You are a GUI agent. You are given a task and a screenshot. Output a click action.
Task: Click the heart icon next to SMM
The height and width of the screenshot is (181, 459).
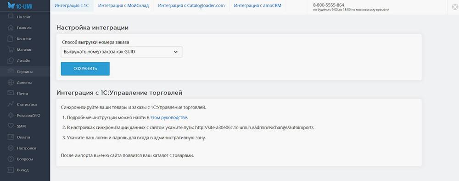pos(11,126)
